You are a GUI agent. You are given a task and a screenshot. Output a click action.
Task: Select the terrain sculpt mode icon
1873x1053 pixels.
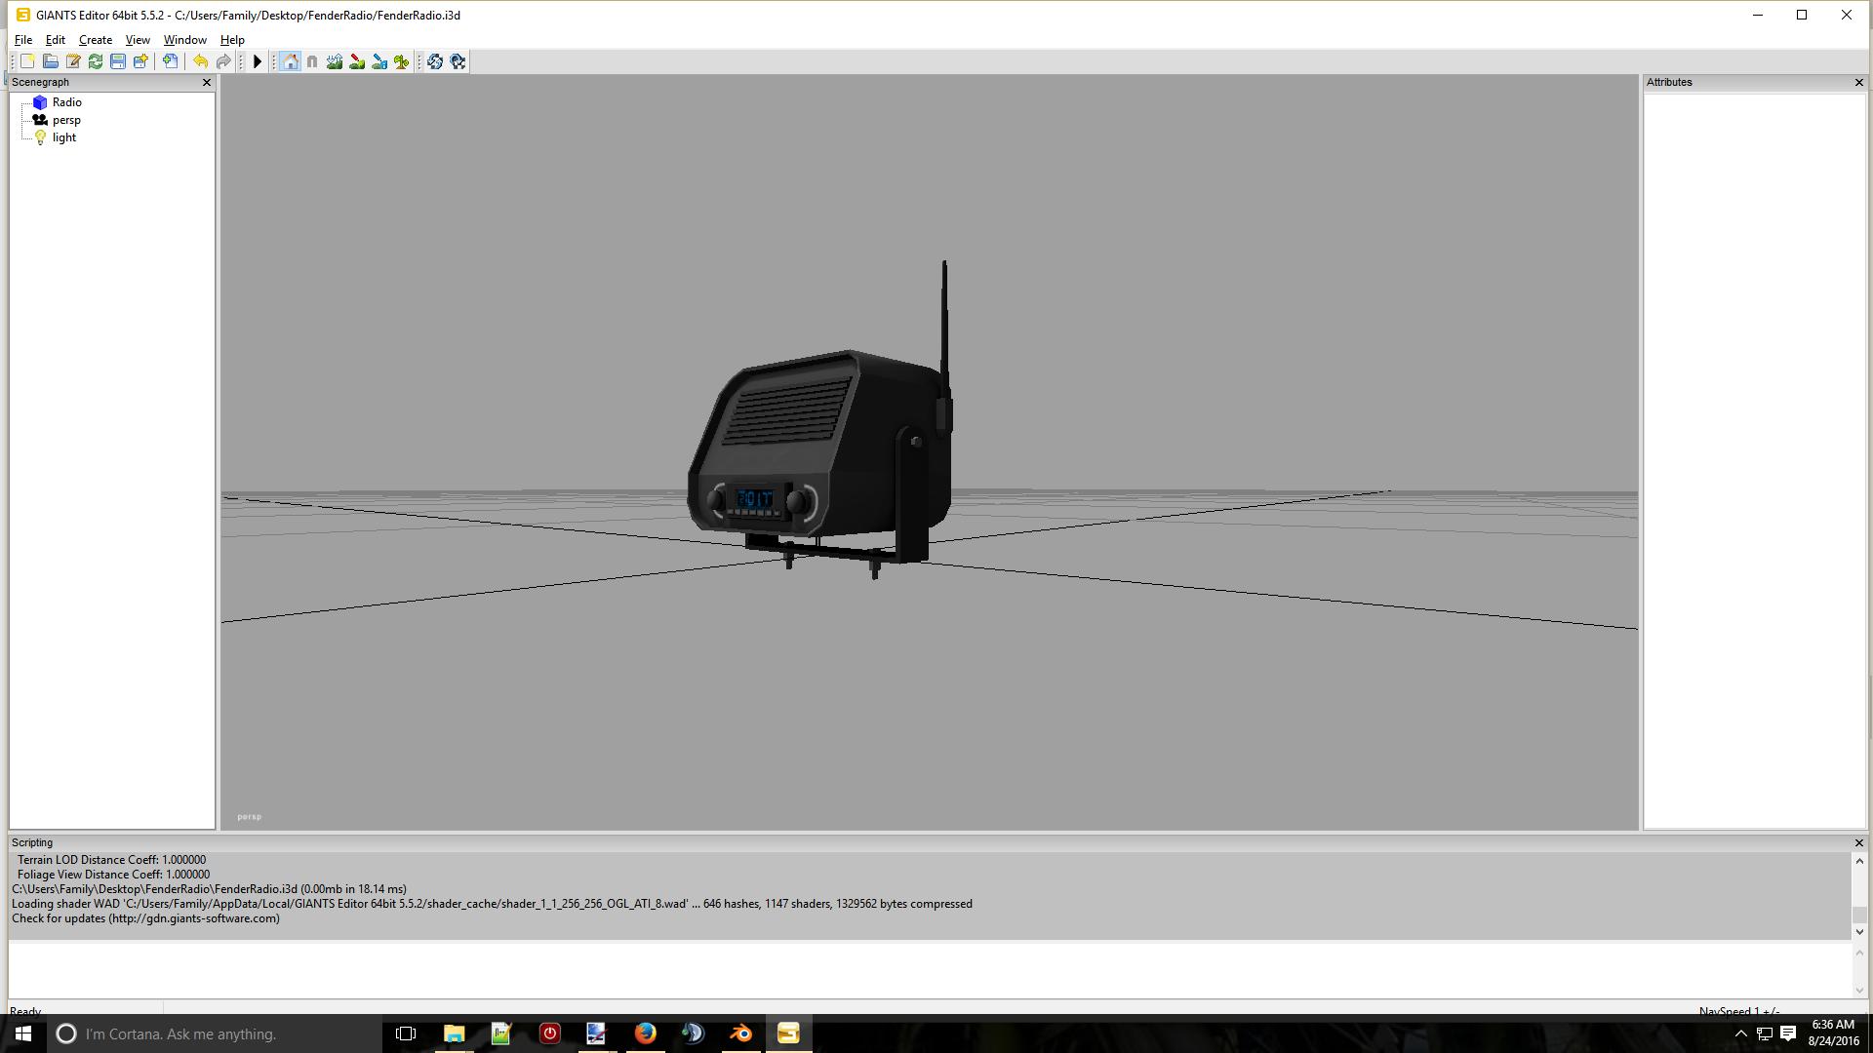pyautogui.click(x=335, y=61)
